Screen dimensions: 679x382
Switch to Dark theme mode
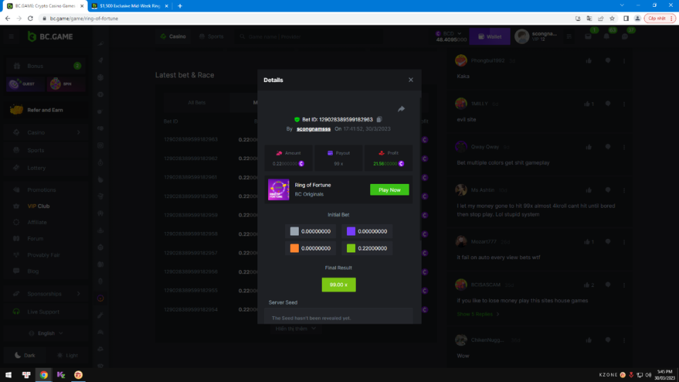(24, 355)
